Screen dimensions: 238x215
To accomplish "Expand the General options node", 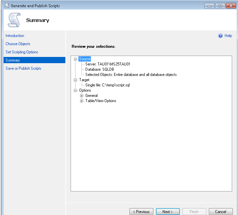I will pyautogui.click(x=82, y=96).
